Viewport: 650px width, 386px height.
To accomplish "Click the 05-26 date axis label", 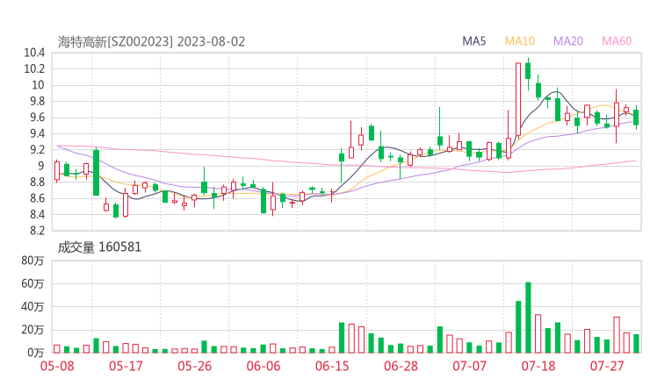I will (195, 367).
